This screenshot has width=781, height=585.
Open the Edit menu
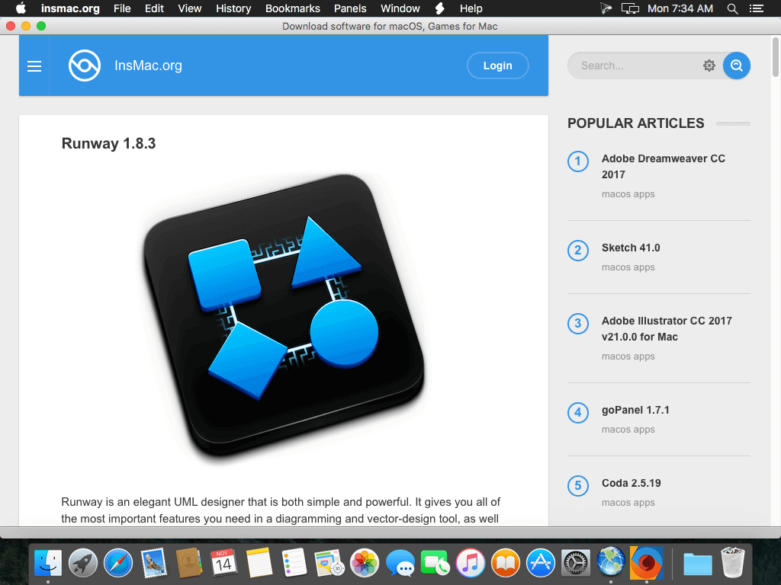(x=154, y=8)
